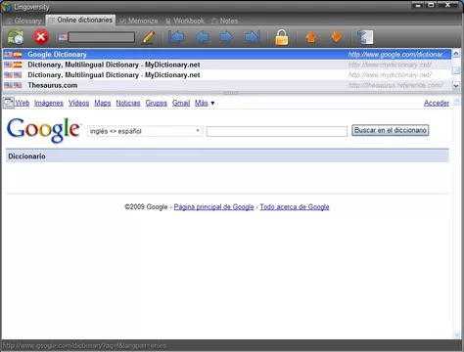
Task: Click the blue forward arrow
Action: tap(226, 37)
